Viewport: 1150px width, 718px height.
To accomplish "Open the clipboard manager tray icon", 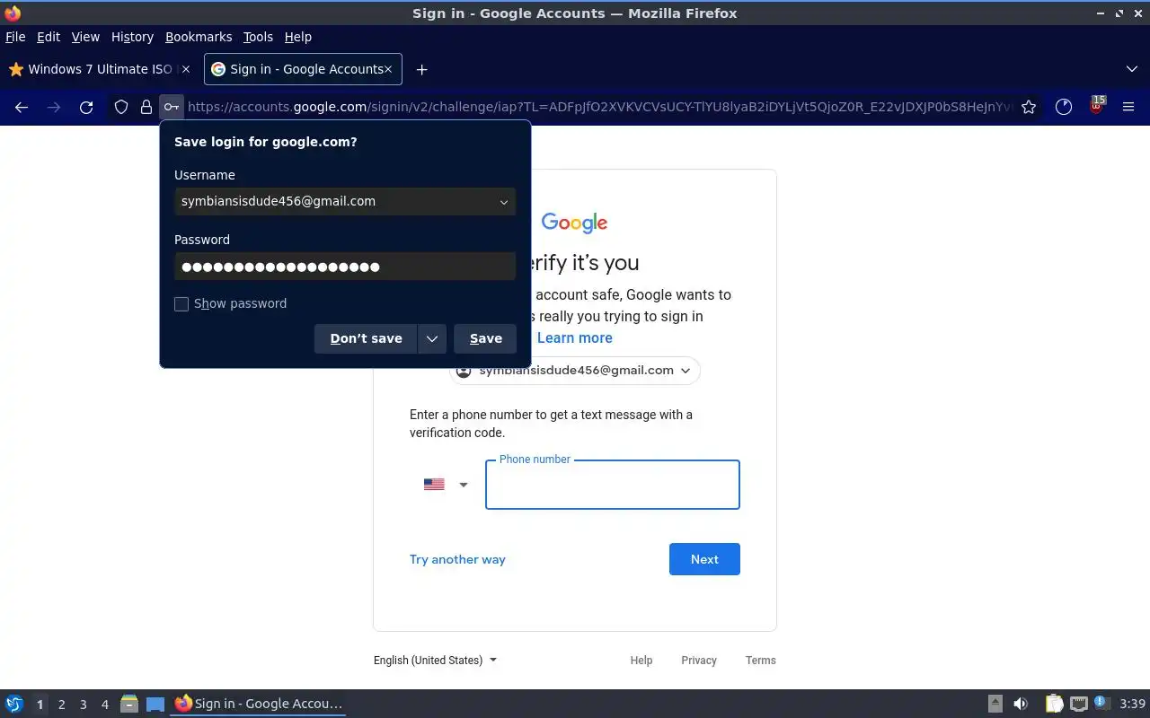I will [x=1054, y=704].
